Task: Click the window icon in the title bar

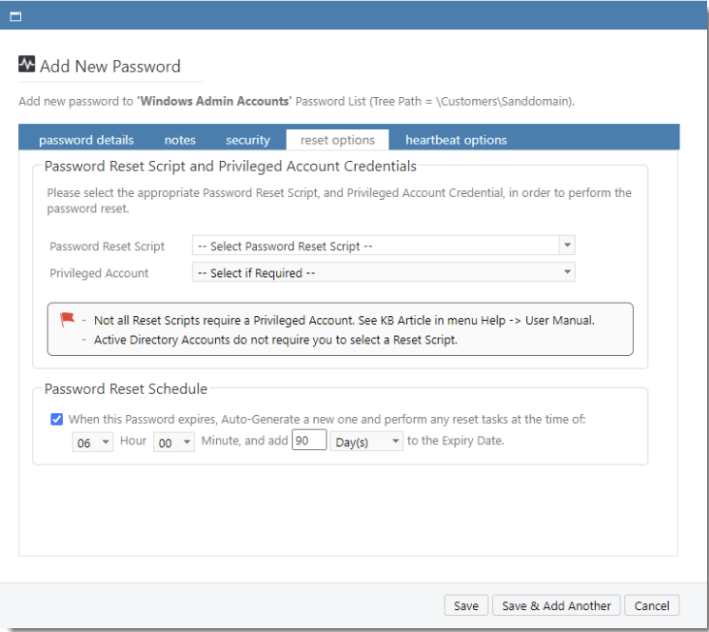Action: point(15,16)
